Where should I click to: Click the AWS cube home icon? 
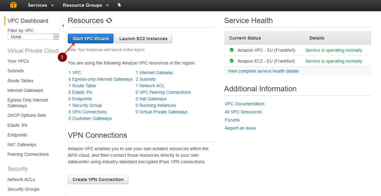13,5
